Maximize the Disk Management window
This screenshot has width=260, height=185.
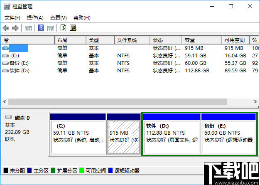[x=231, y=7]
